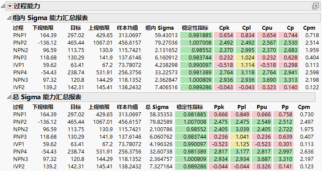
Task: Select the 过程能力 title bar
Action: point(163,6)
